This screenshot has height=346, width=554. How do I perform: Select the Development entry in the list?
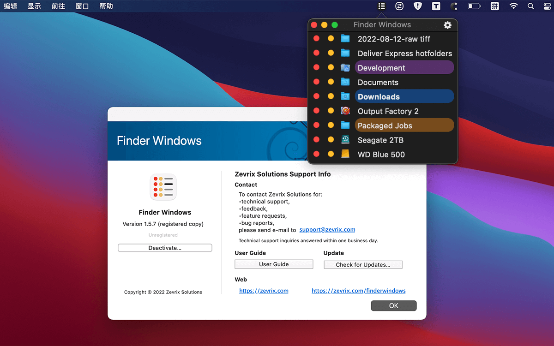tap(404, 67)
